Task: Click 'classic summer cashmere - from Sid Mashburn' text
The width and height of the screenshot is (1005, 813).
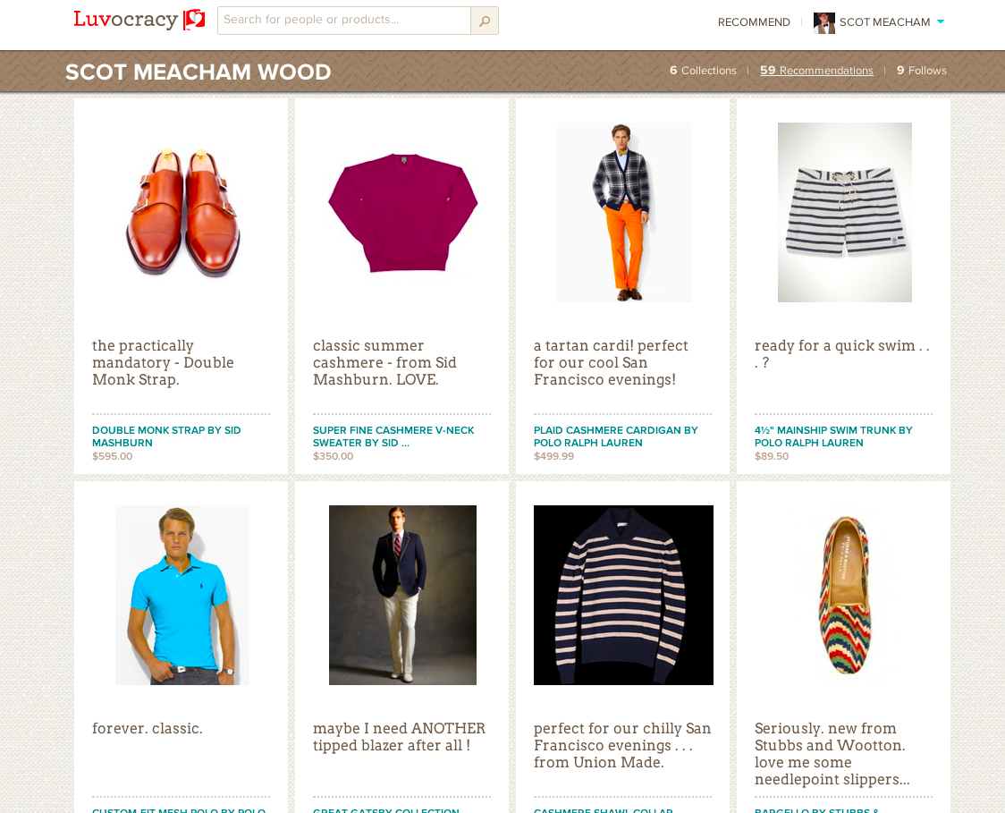Action: click(x=384, y=363)
